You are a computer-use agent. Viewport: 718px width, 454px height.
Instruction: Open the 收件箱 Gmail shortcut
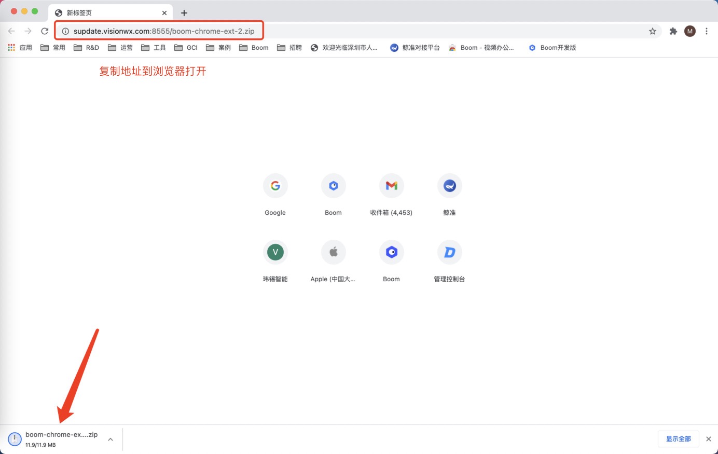click(x=391, y=186)
